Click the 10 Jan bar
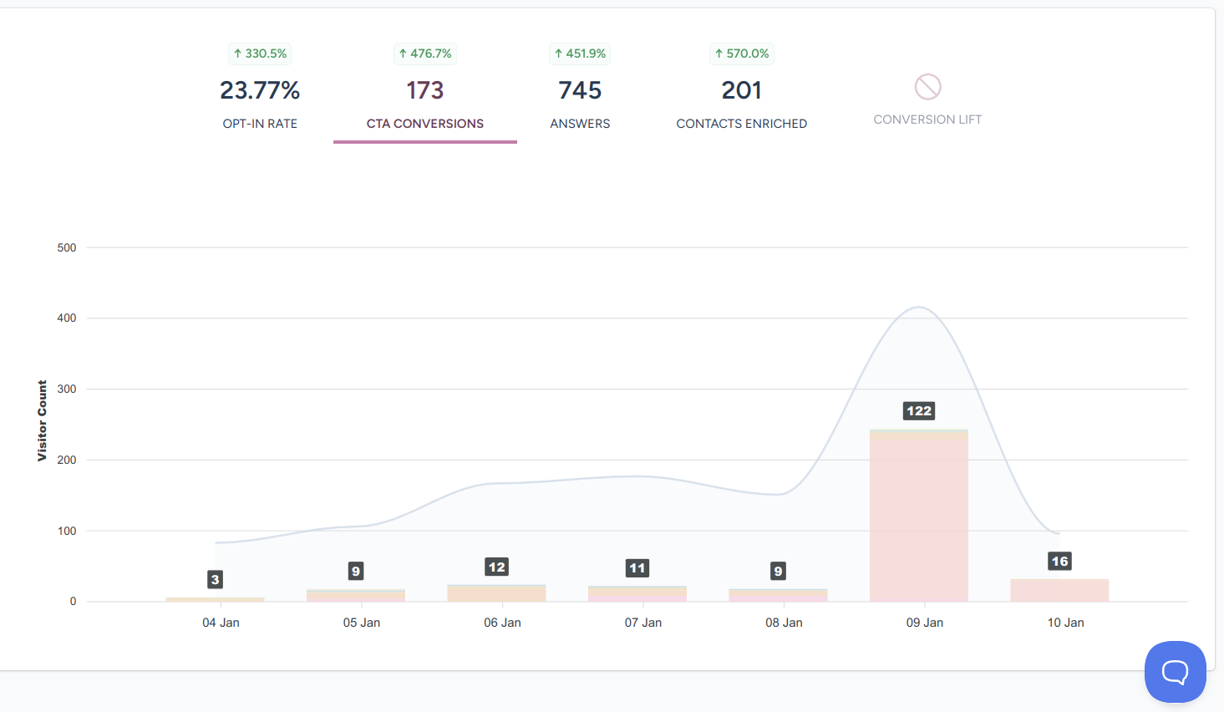Viewport: 1224px width, 712px height. coord(1059,590)
